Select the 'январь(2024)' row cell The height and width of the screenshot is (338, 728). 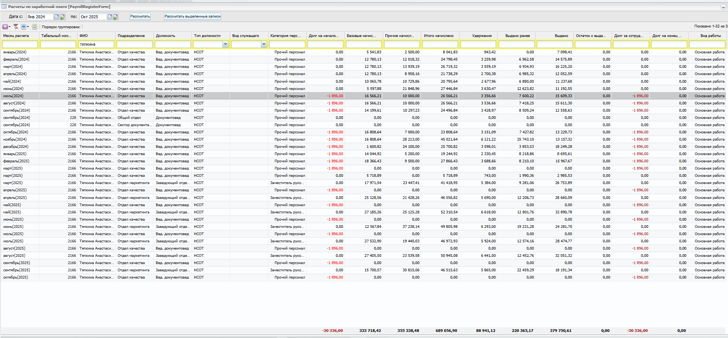pyautogui.click(x=20, y=52)
